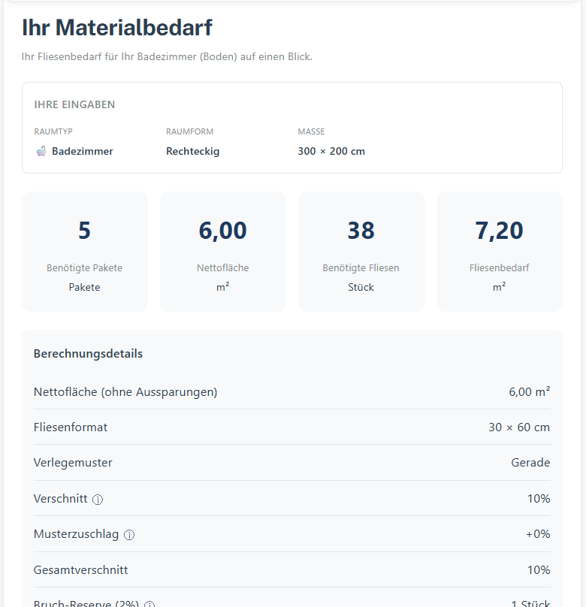This screenshot has height=607, width=586.
Task: Click the Verlegemuster value Gerade
Action: click(x=530, y=463)
